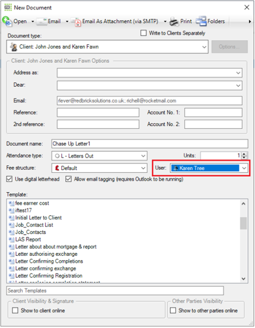The height and width of the screenshot is (328, 255).
Task: Expand the Attendance type dropdown
Action: 143,156
